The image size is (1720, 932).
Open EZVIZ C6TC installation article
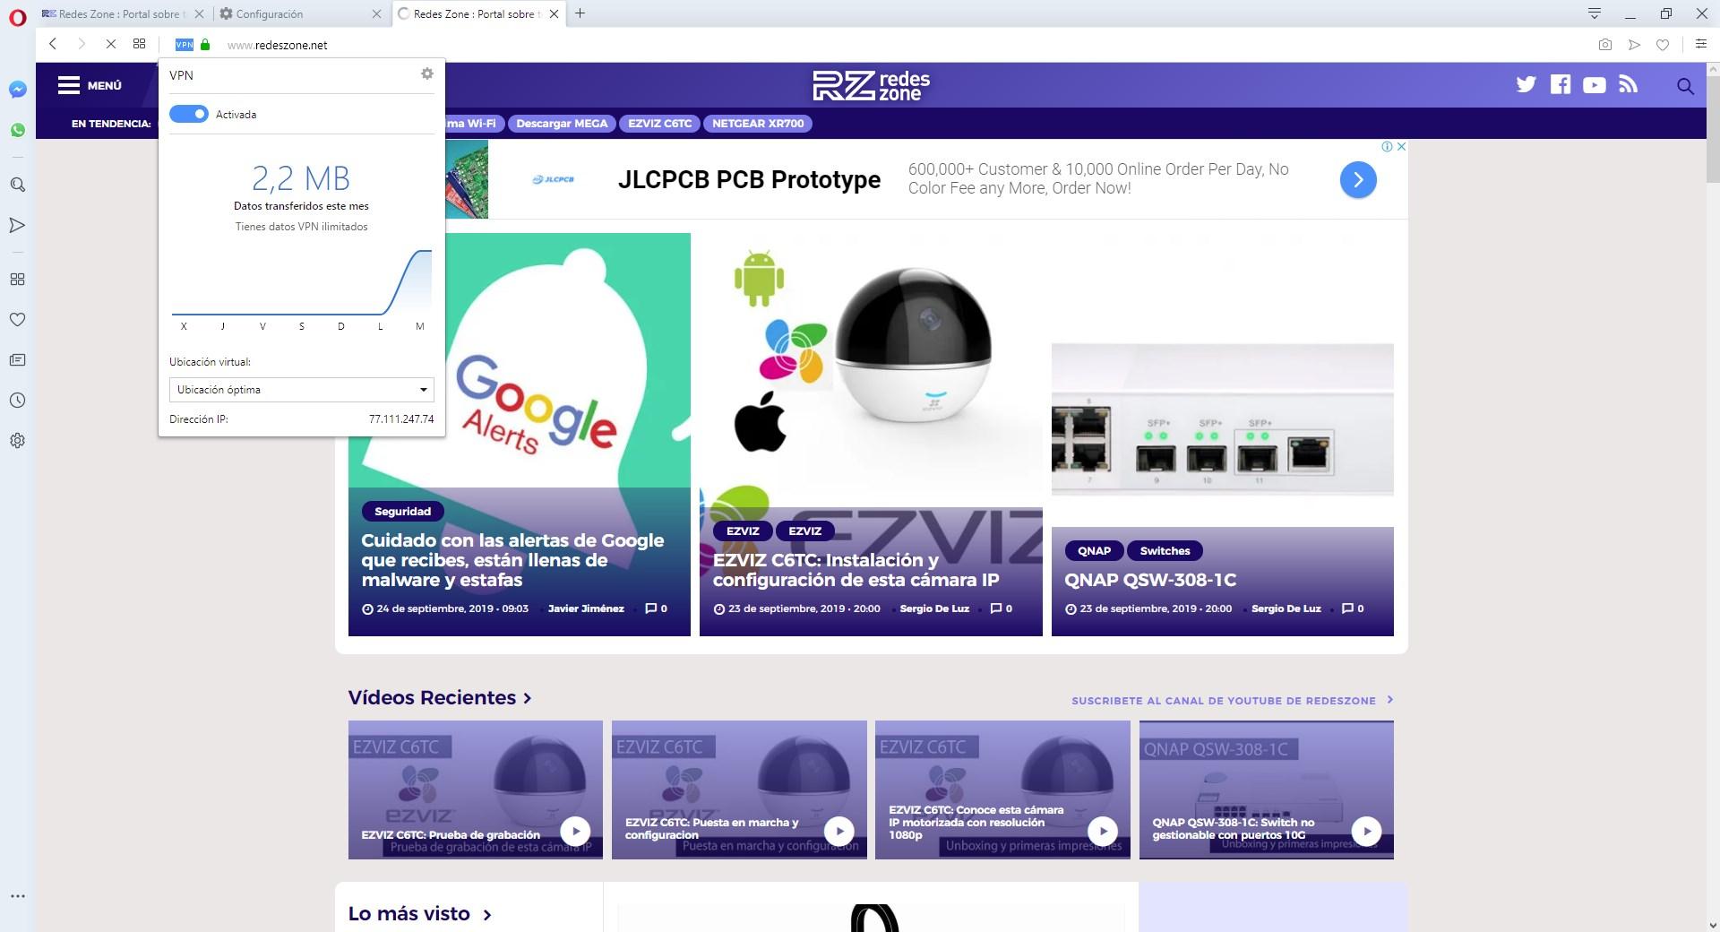coord(856,570)
